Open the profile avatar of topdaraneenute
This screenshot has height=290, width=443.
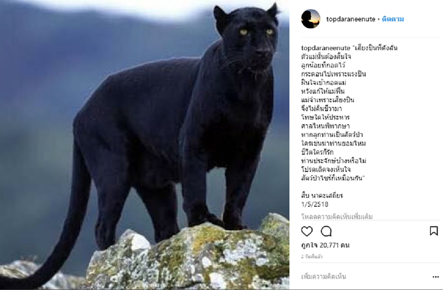point(311,19)
